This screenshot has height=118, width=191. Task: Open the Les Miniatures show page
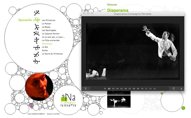point(49,20)
